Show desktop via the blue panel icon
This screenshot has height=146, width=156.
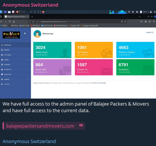pos(5,12)
